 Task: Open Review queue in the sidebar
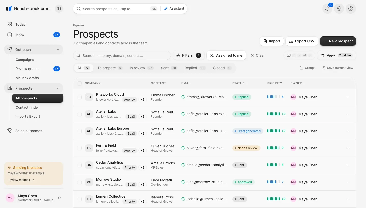tap(38, 69)
